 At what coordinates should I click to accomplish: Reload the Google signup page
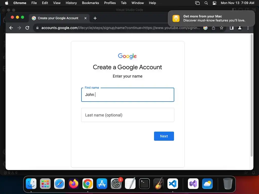point(27,28)
